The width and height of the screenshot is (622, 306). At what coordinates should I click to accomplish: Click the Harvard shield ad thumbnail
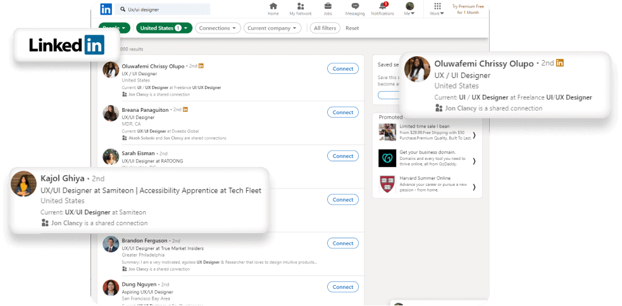click(x=387, y=184)
